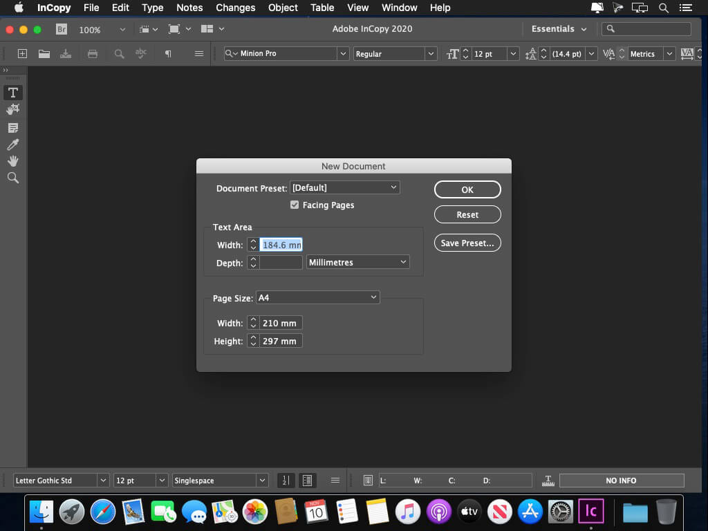Open the Table menu
The height and width of the screenshot is (531, 708).
pos(322,8)
